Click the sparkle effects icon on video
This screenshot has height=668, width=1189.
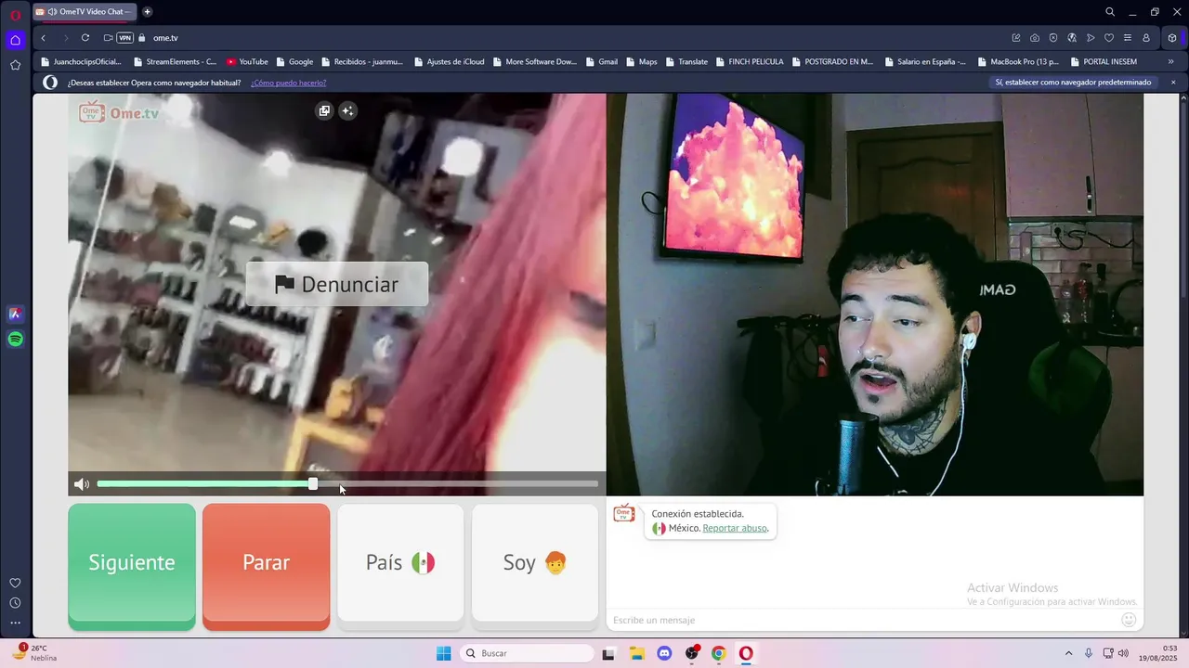[x=347, y=110]
